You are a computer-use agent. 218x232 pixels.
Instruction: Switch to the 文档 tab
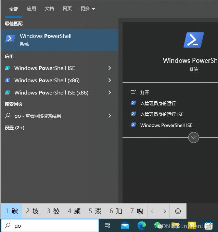pyautogui.click(x=49, y=9)
